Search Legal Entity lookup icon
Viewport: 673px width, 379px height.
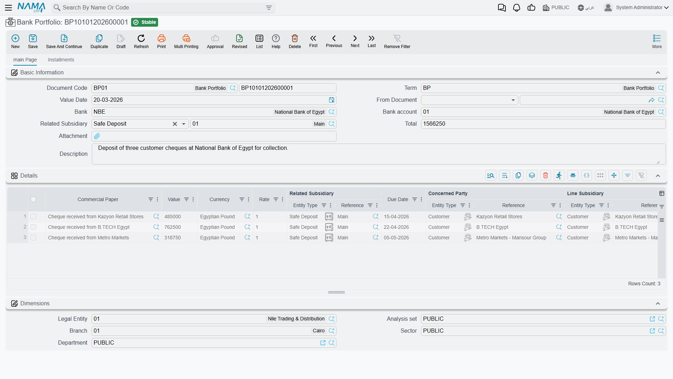click(332, 319)
